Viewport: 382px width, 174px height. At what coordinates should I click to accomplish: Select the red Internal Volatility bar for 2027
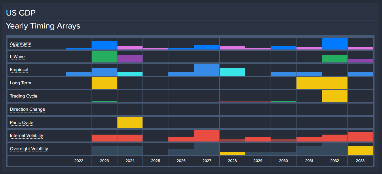(206, 136)
